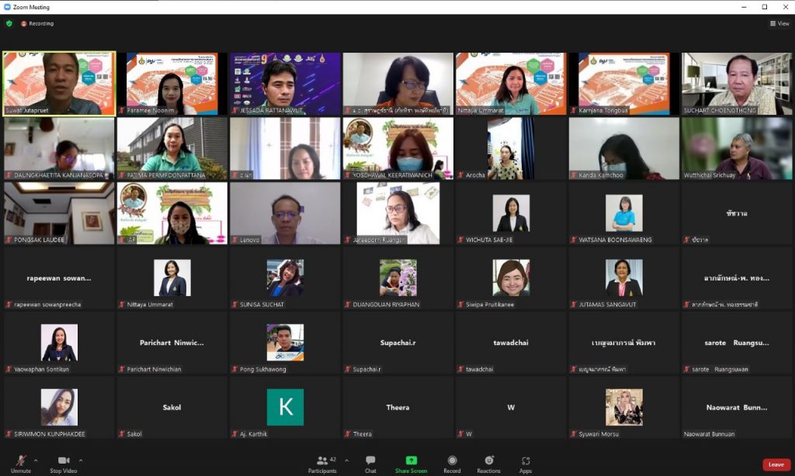Open the Reactions menu
This screenshot has height=476, width=795.
pyautogui.click(x=488, y=463)
